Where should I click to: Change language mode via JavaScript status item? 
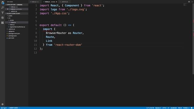(174, 108)
